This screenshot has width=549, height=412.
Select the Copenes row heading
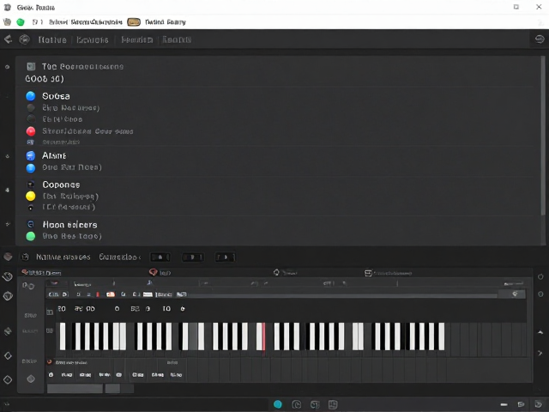tap(61, 185)
